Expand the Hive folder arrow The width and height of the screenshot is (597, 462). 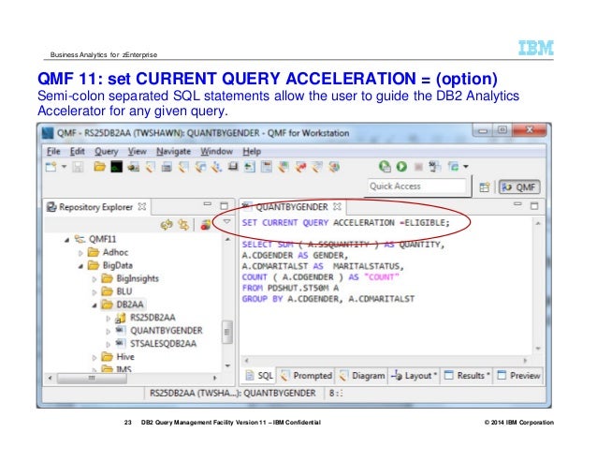click(x=95, y=358)
